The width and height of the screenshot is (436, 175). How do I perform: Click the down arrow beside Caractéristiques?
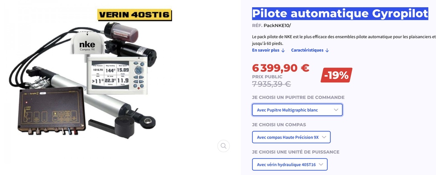point(327,51)
